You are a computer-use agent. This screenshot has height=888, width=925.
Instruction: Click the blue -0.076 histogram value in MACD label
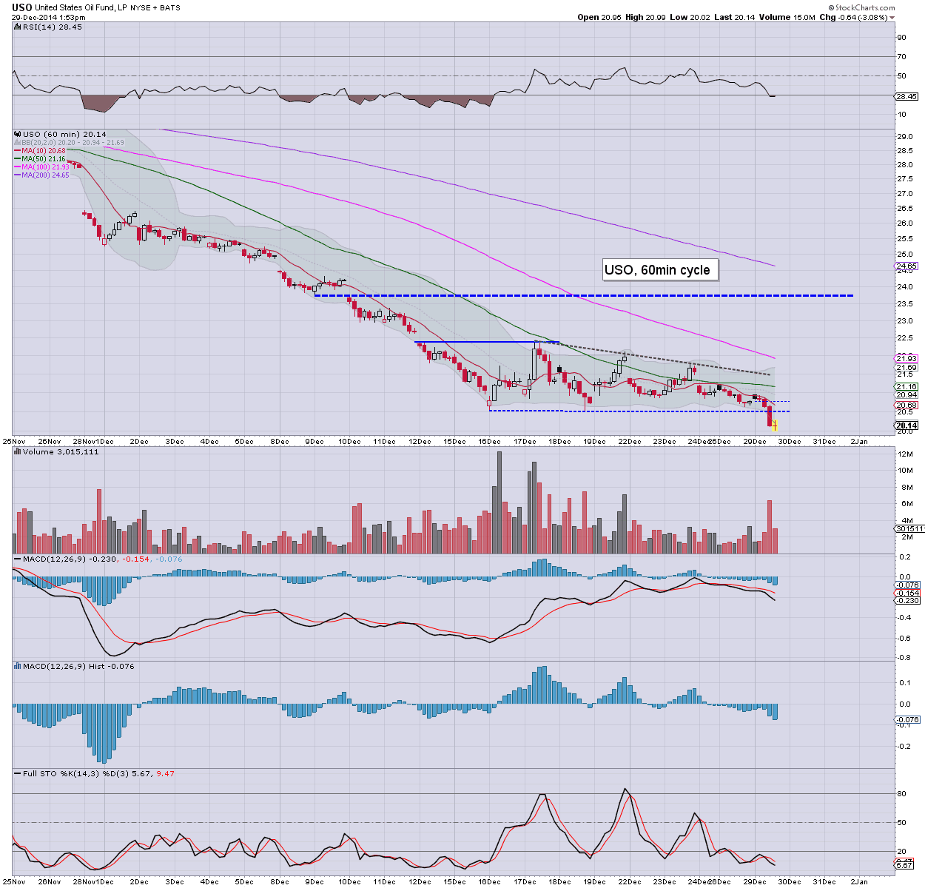168,559
